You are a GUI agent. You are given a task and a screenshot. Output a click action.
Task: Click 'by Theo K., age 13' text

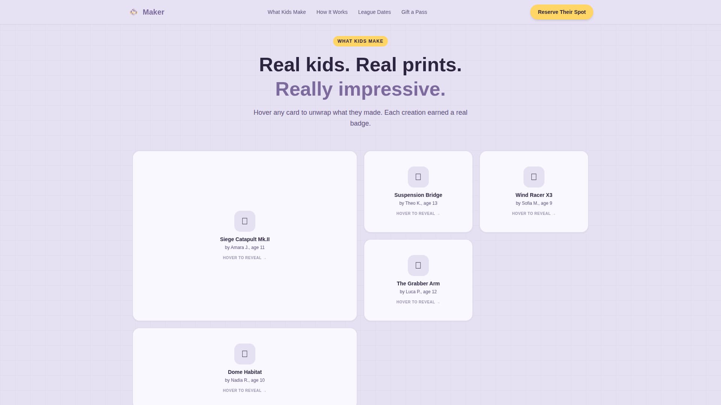pos(418,203)
